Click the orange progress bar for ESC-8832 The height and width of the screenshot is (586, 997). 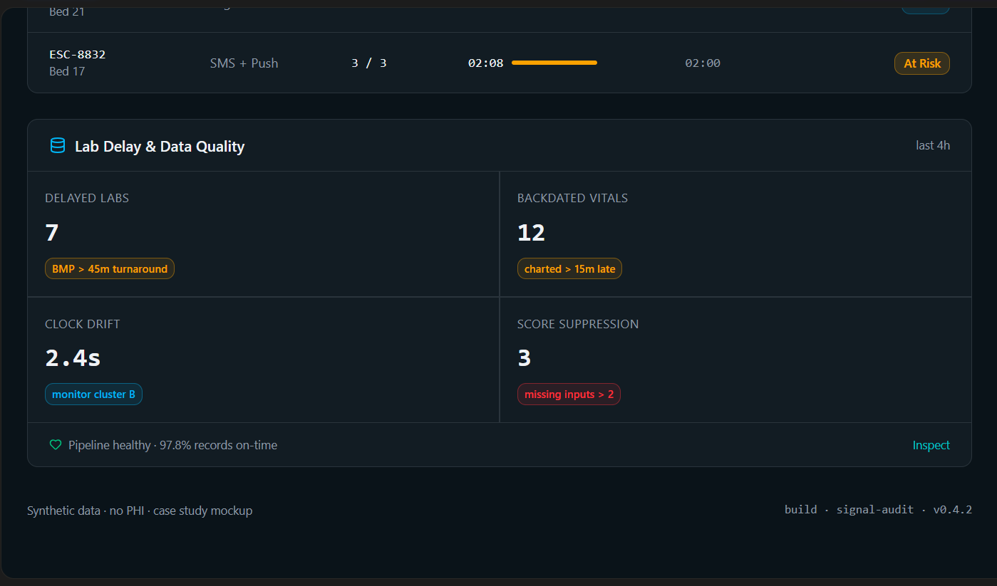[x=554, y=63]
